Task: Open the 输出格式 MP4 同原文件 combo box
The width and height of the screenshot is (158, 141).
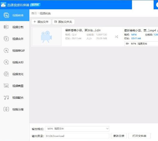Action: 77,129
